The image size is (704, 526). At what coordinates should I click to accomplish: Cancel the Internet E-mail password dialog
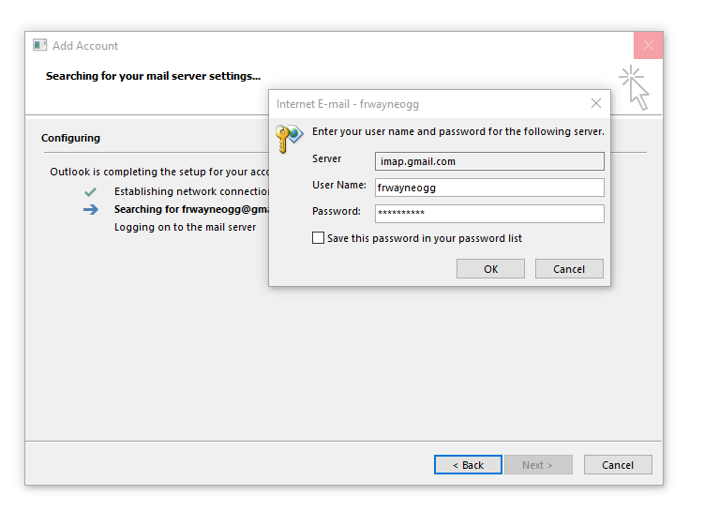[569, 268]
